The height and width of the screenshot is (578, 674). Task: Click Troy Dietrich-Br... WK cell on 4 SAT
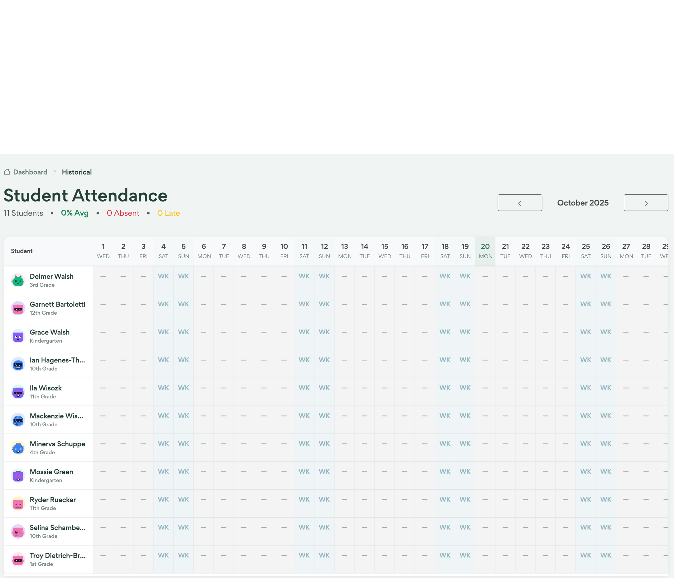(x=163, y=555)
